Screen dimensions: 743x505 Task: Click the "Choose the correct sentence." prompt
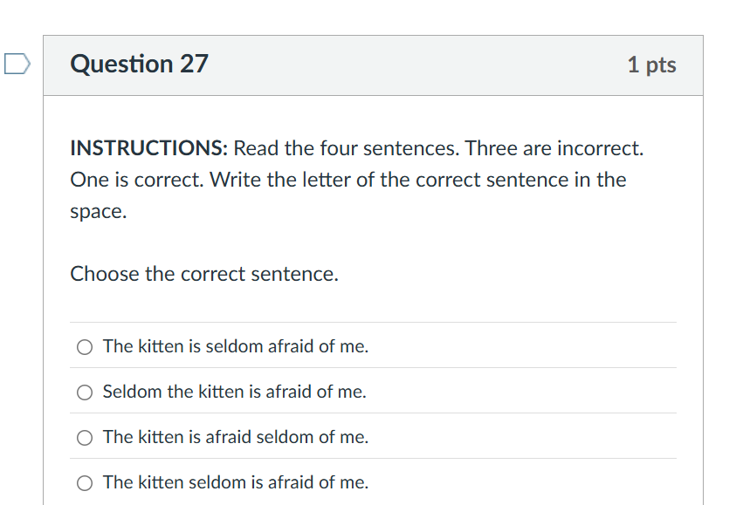point(204,274)
